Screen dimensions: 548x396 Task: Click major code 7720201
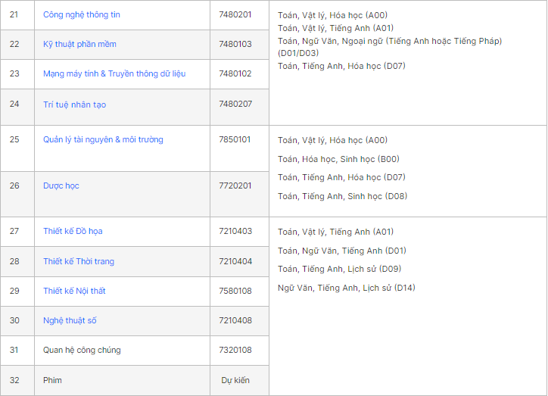coord(235,186)
